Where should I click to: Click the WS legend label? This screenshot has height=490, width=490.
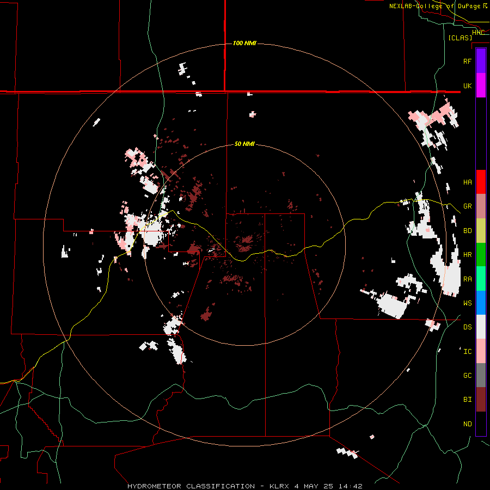click(x=467, y=303)
